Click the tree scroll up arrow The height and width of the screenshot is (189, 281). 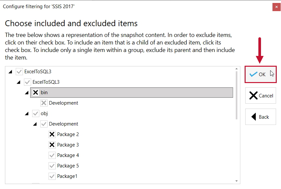pos(236,69)
